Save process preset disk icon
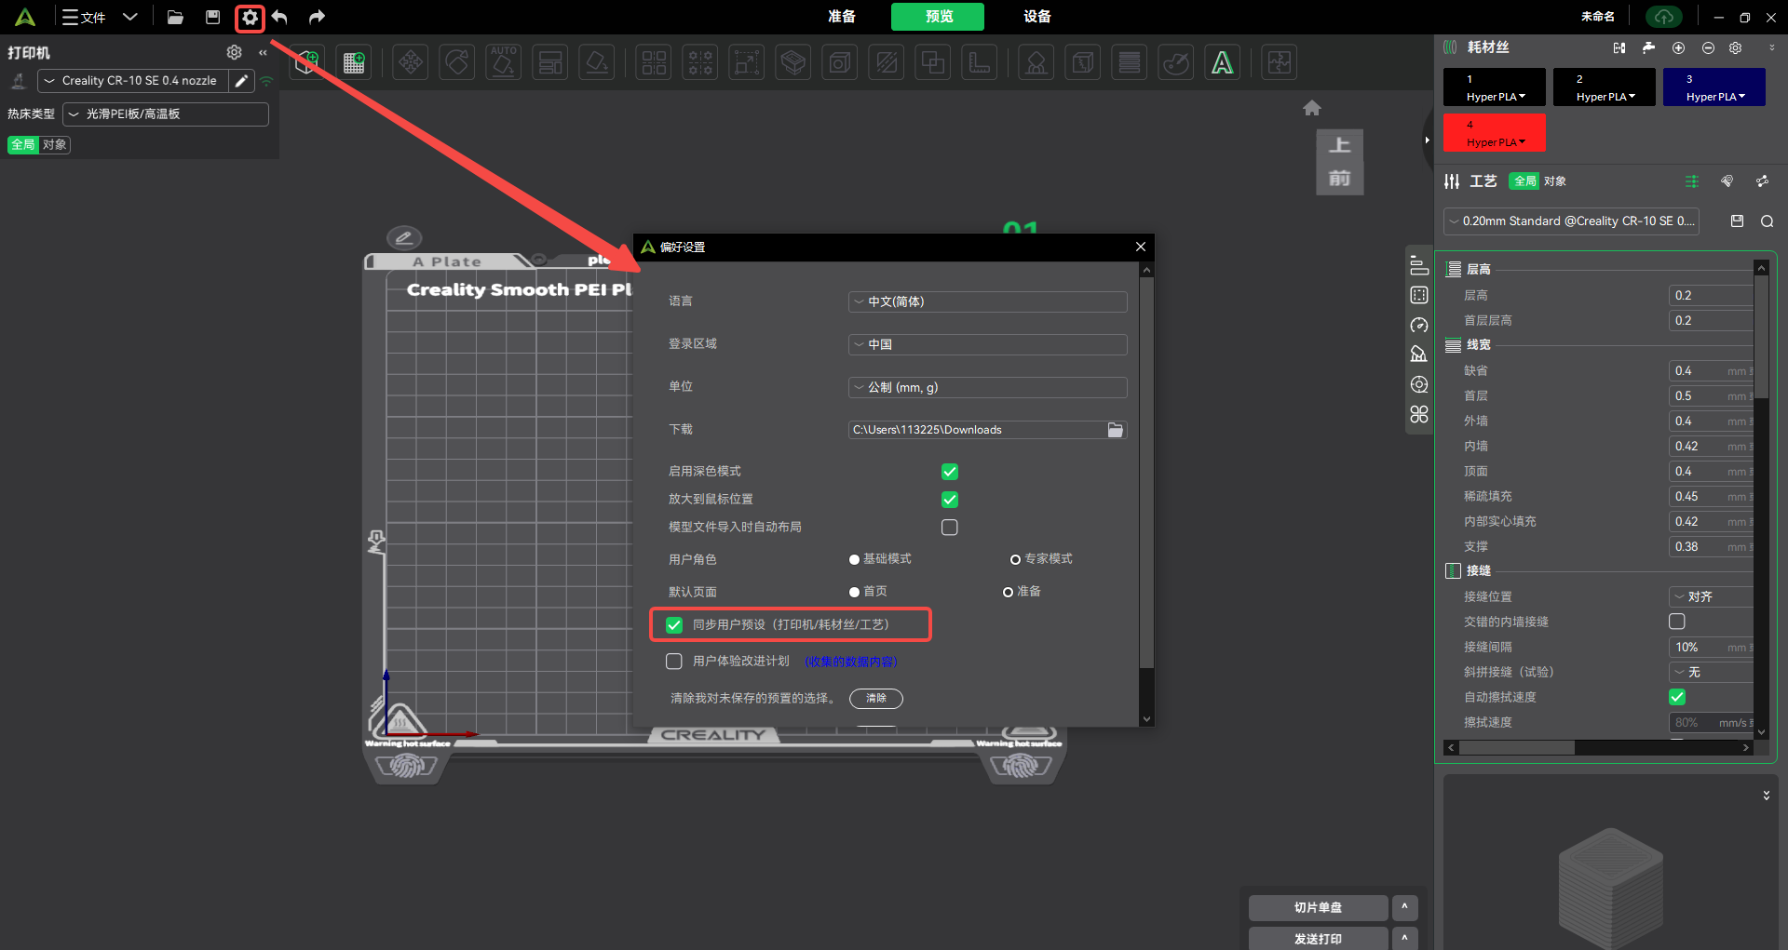Screen dimensions: 1788x950 1737,221
